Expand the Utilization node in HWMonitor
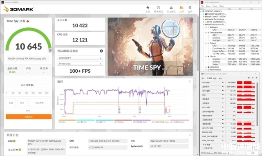Image resolution: width=262 pixels, height=156 pixels. tap(206, 67)
